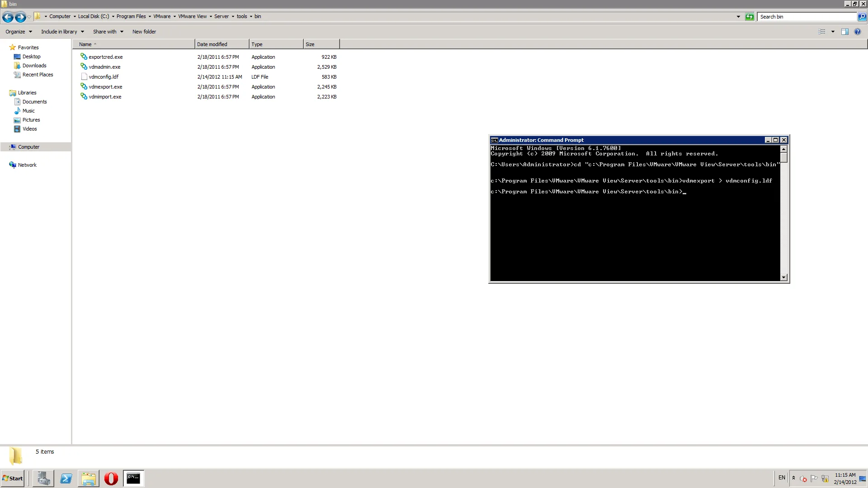Navigate to VMware in the breadcrumb path

(161, 16)
